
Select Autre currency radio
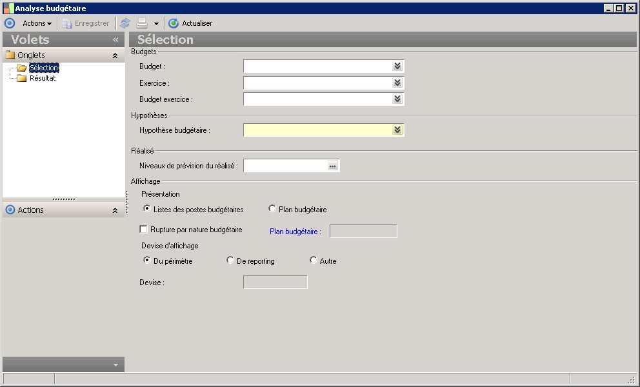pos(313,260)
